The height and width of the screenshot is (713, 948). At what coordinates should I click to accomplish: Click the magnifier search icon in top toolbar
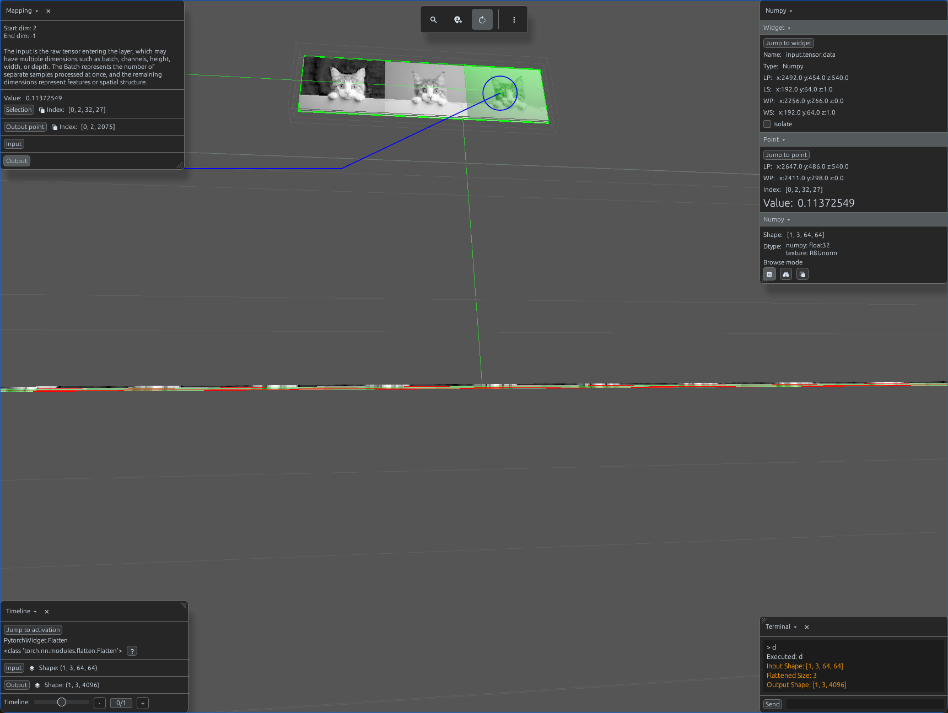tap(434, 20)
